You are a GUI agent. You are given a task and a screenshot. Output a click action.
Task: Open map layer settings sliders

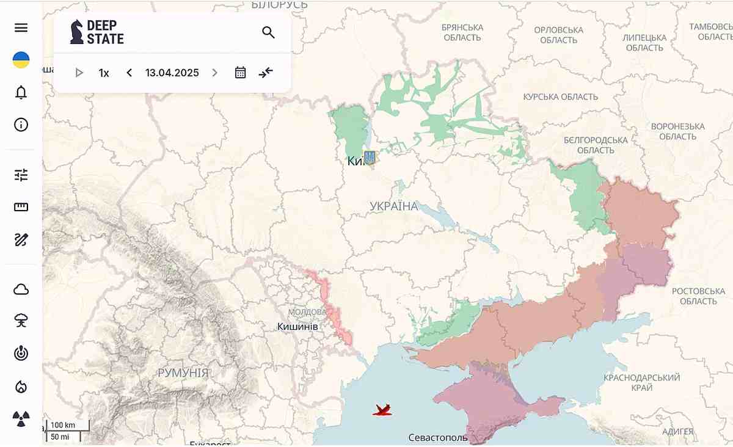tap(21, 175)
